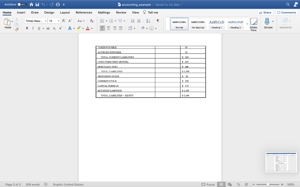Align text right
Viewport: 300px width, 187px height.
[115, 28]
